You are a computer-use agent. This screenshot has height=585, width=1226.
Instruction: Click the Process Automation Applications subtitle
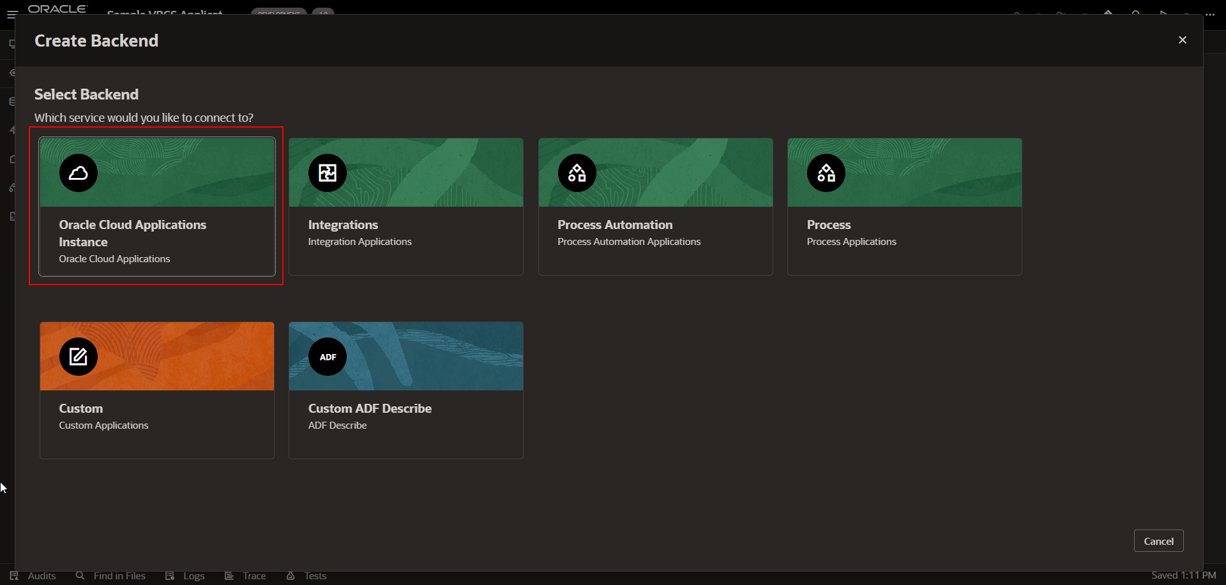pos(629,242)
